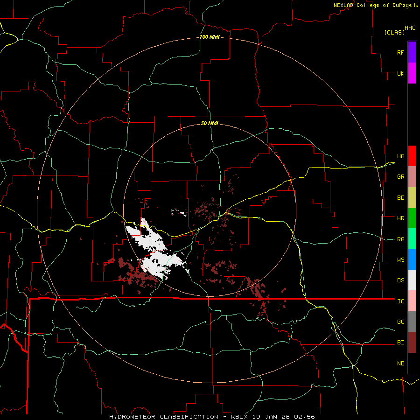
Task: Click the HR legend label
Action: pos(400,218)
